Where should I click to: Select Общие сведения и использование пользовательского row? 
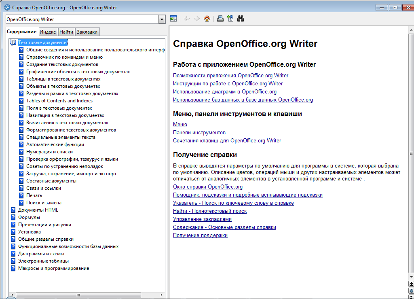coord(95,50)
